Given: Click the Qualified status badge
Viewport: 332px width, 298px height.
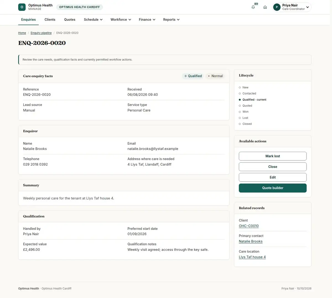Looking at the screenshot, I should pyautogui.click(x=193, y=76).
